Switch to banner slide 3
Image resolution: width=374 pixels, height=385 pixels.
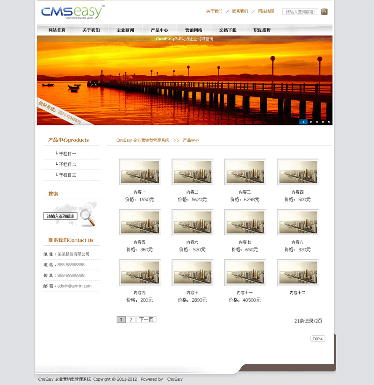click(316, 122)
